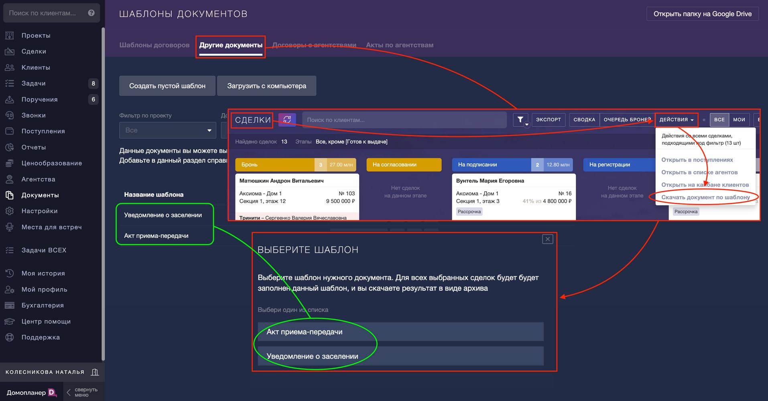
Task: Click the building icon beside Колесникова Наталья
Action: pyautogui.click(x=95, y=372)
